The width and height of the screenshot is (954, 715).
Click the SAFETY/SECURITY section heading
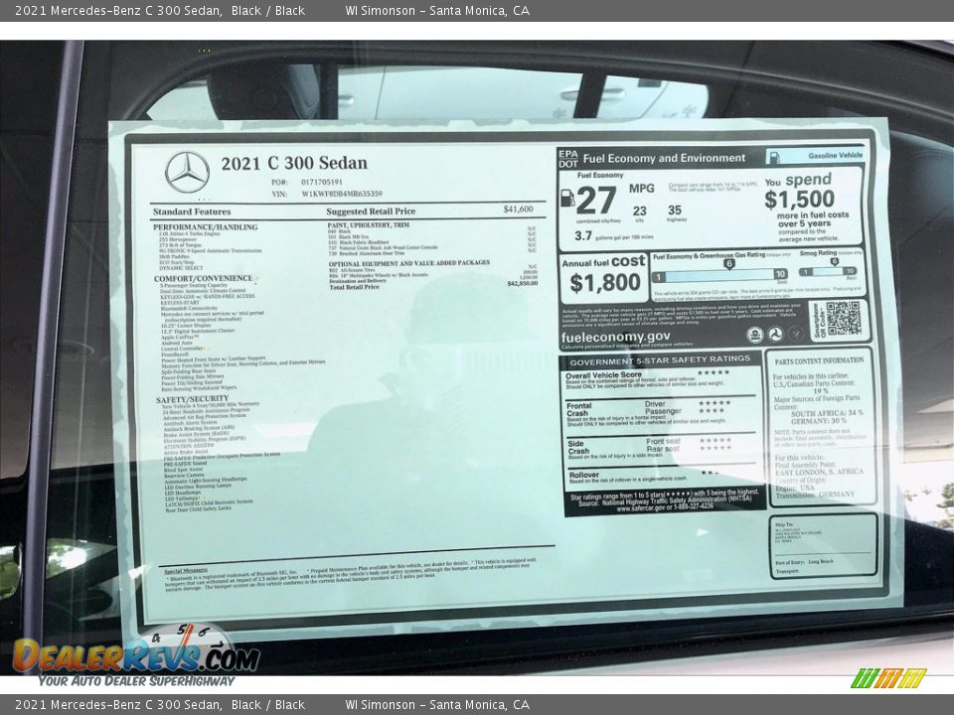tap(192, 399)
